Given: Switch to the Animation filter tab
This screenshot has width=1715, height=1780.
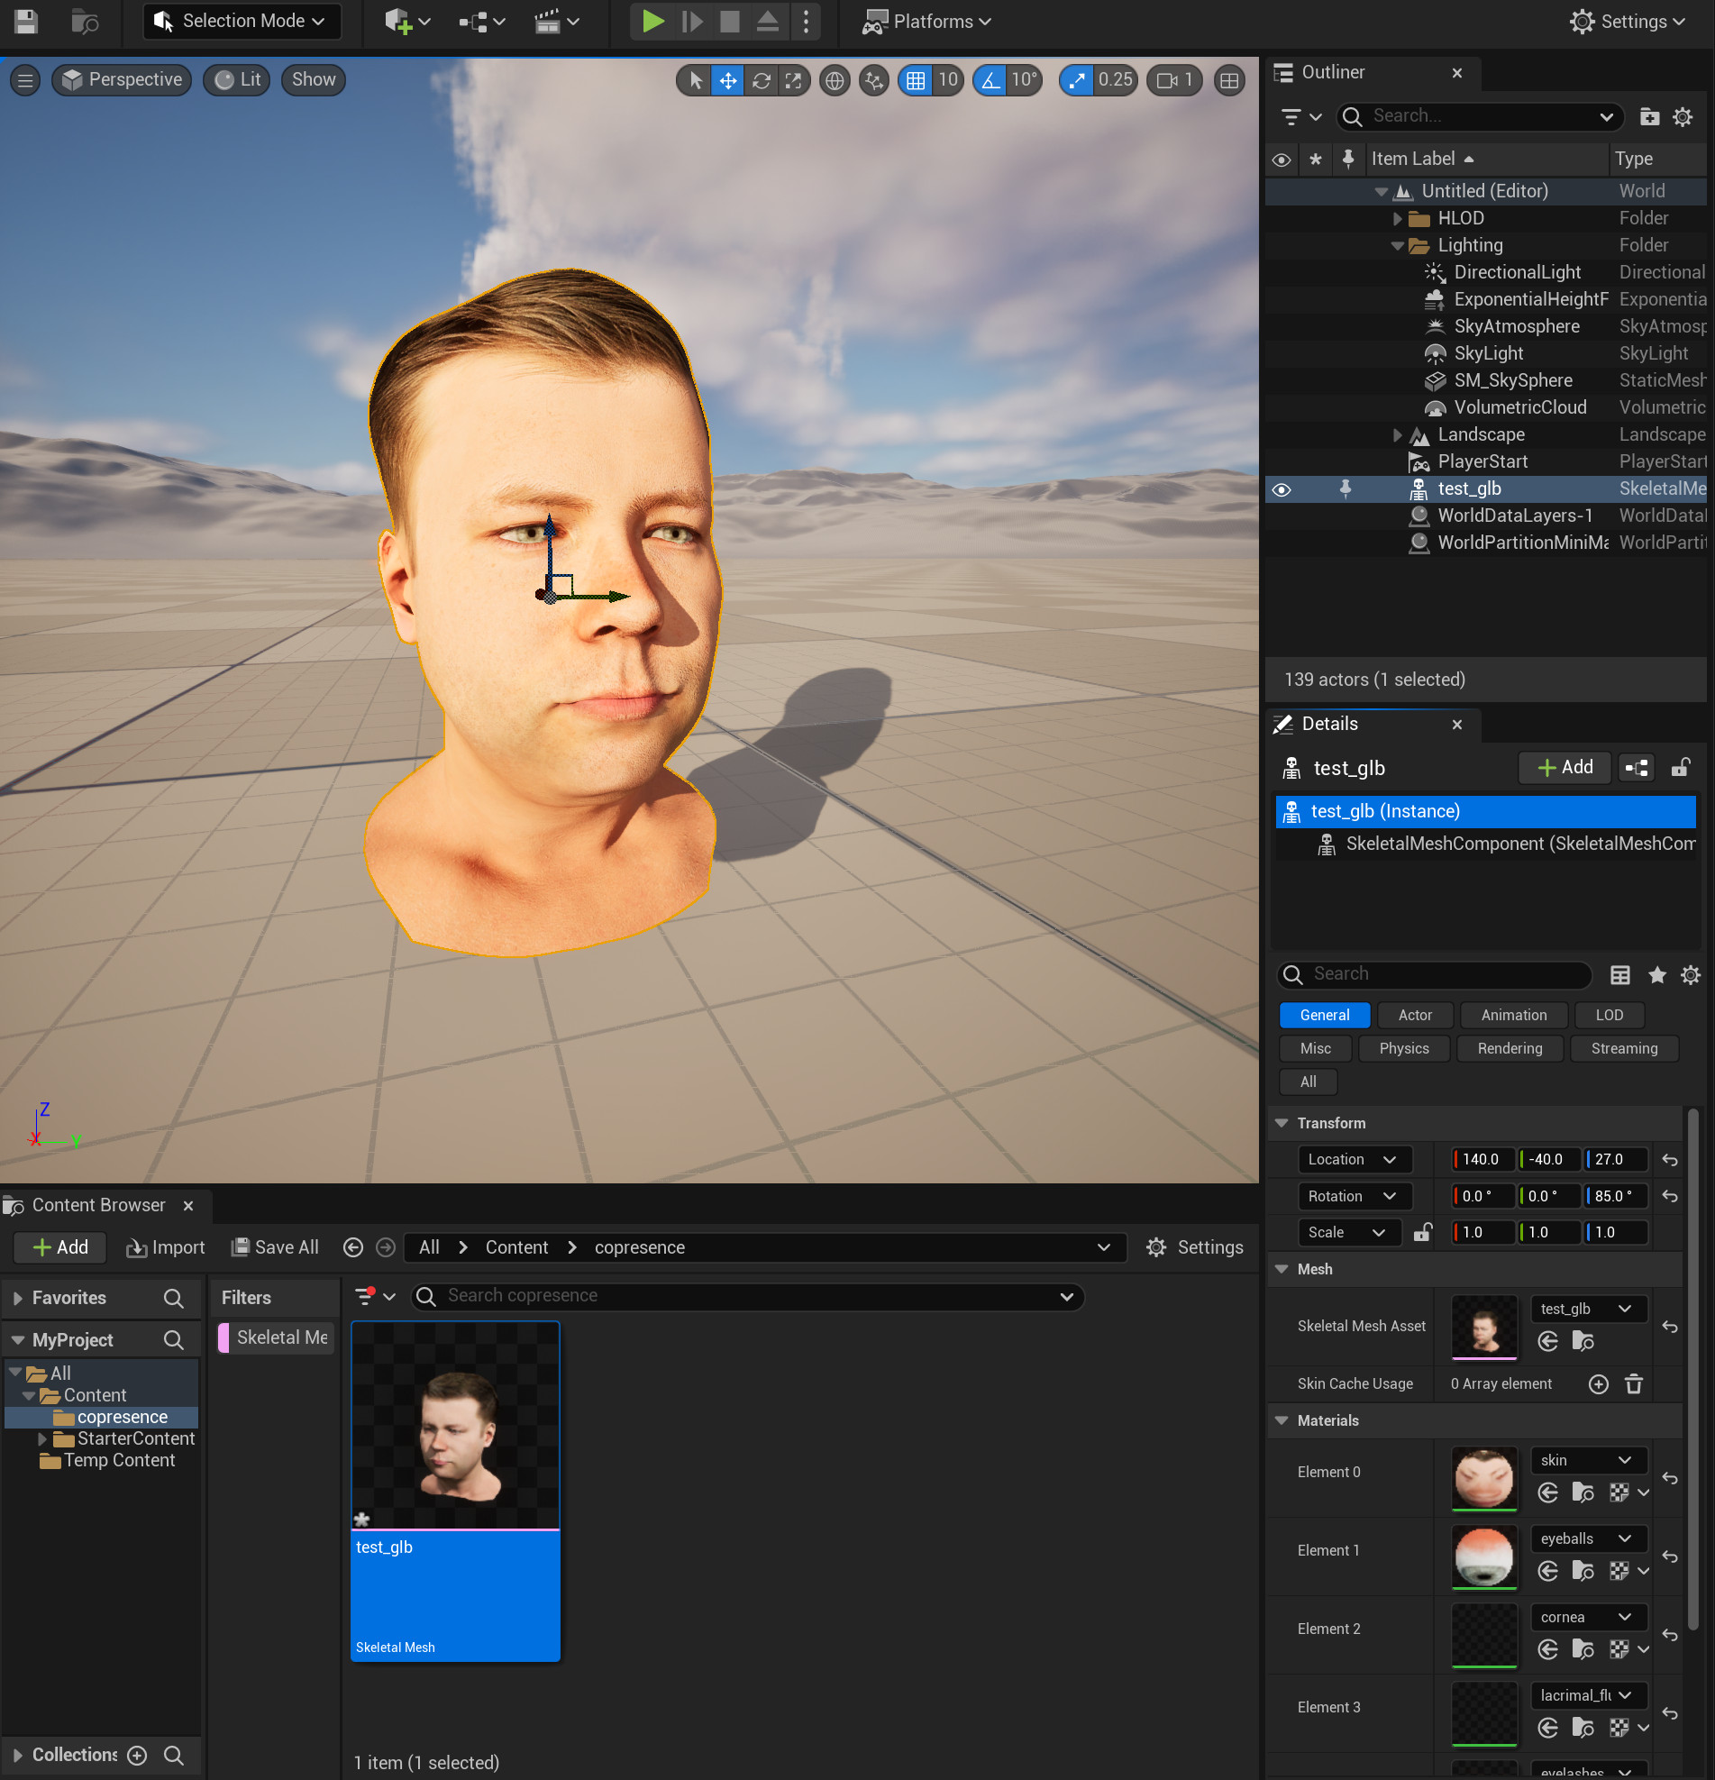Looking at the screenshot, I should (1513, 1016).
